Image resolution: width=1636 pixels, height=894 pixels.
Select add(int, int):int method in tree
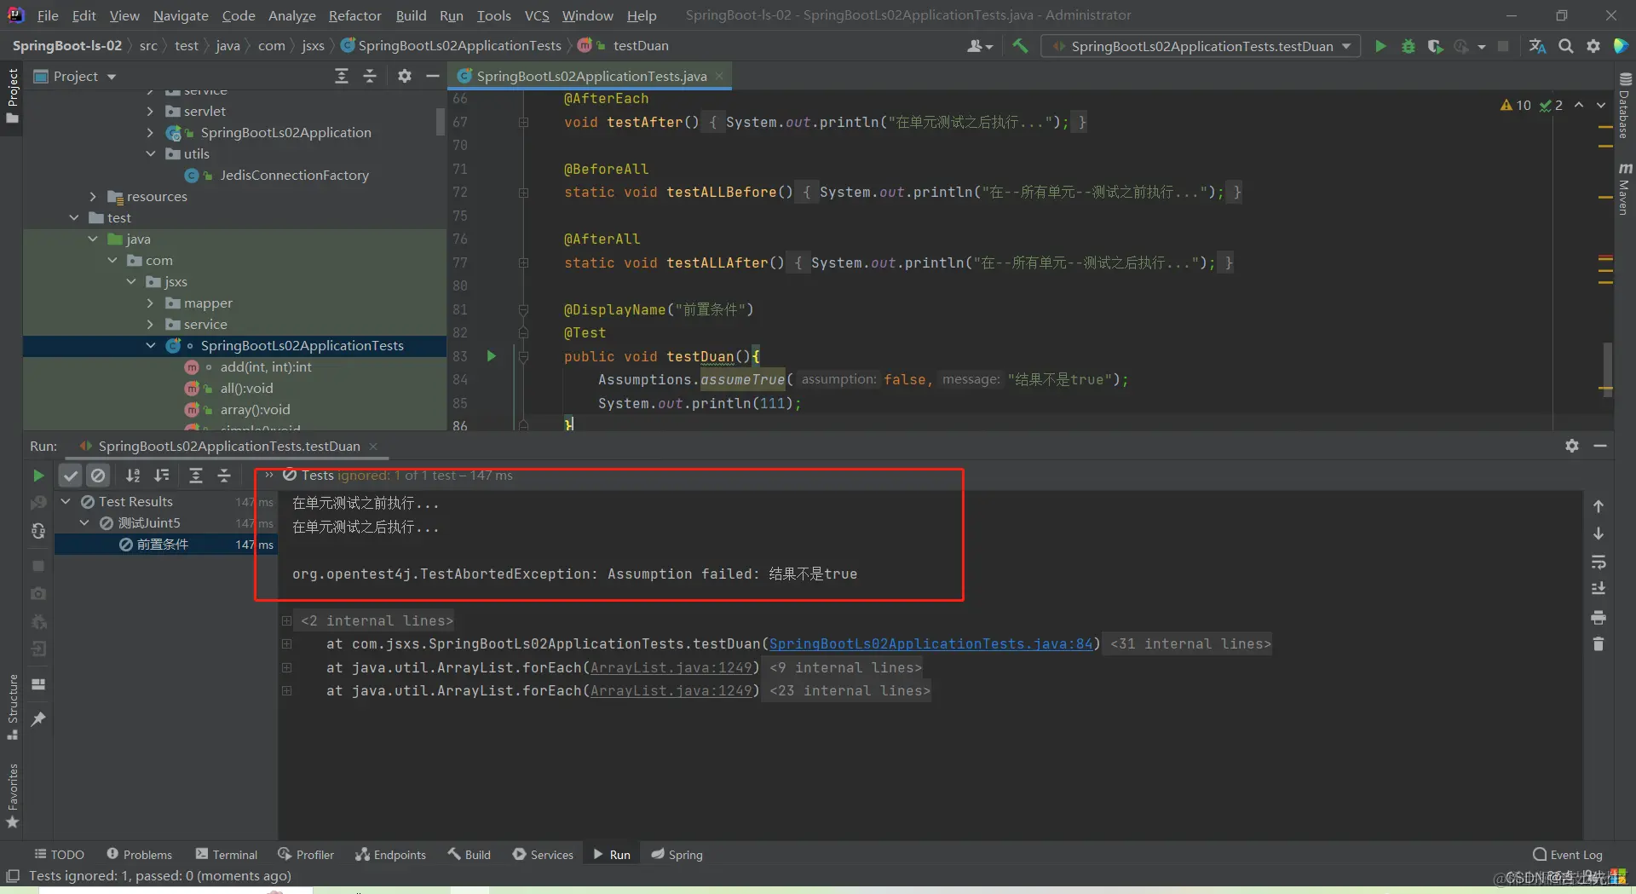(x=266, y=366)
